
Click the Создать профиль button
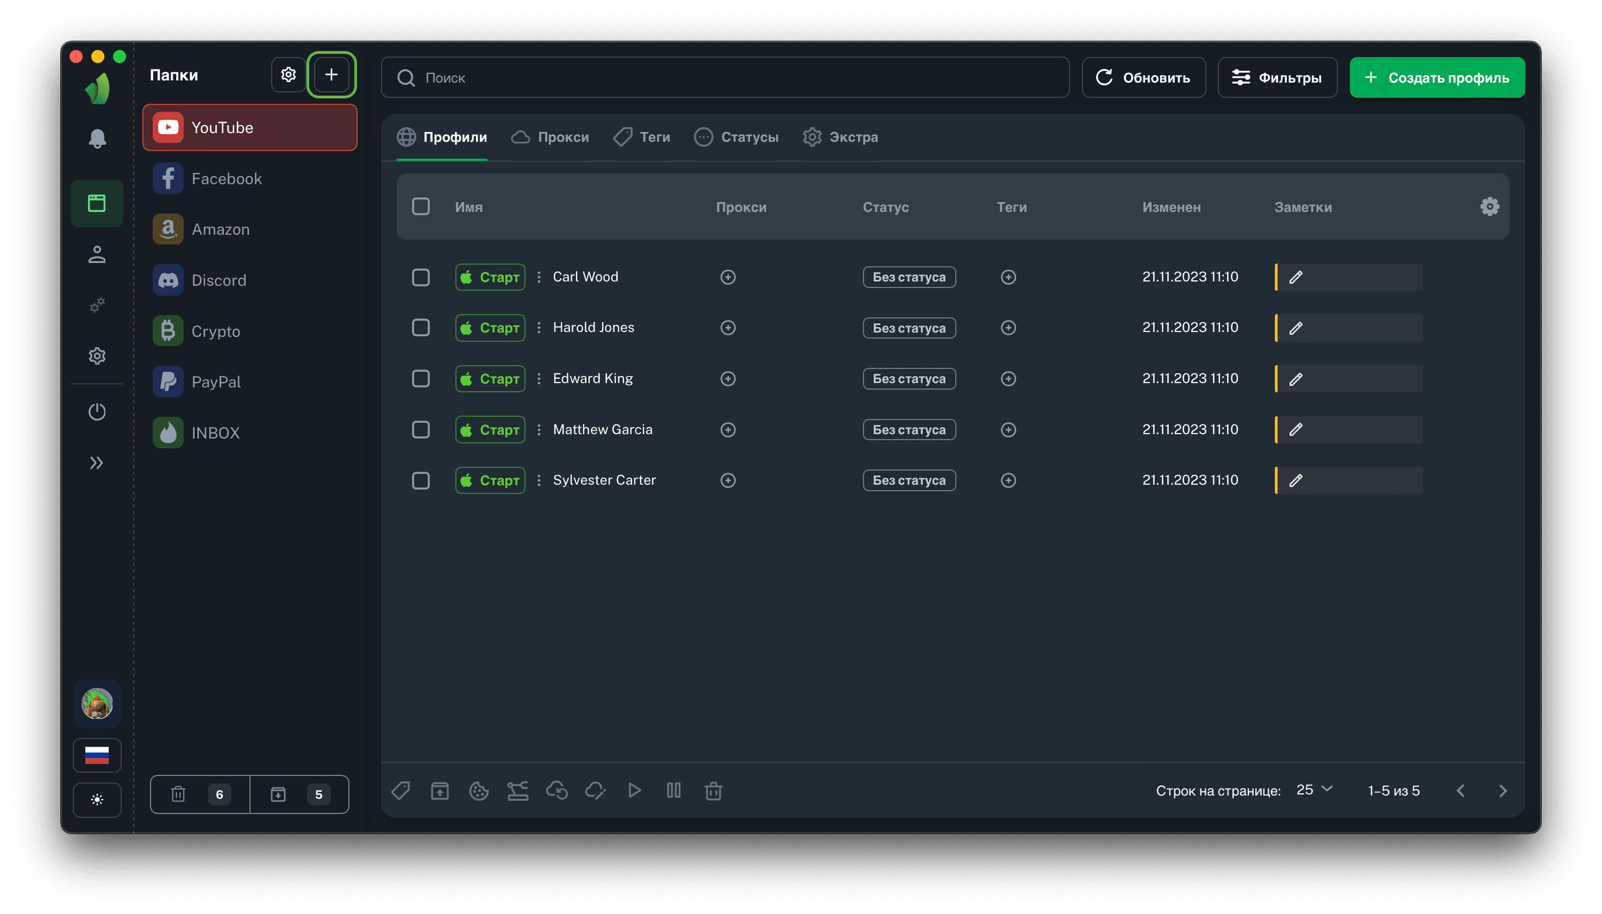click(x=1437, y=78)
